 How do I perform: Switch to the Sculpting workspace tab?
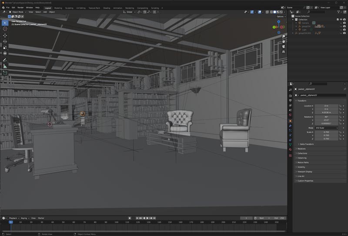(x=69, y=8)
